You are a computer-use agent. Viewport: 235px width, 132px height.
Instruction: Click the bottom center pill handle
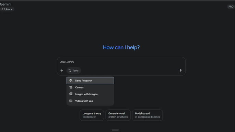[x=115, y=130]
